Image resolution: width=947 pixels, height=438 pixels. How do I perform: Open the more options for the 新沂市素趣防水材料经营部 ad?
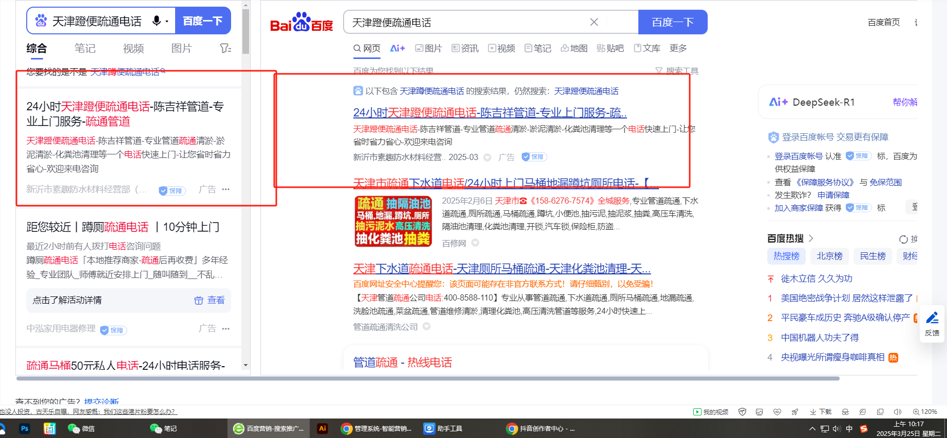(226, 189)
